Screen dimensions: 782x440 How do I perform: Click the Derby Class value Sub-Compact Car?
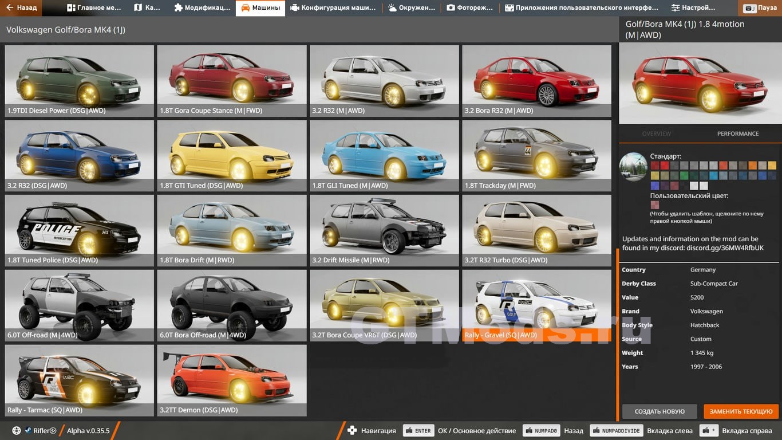[714, 284]
